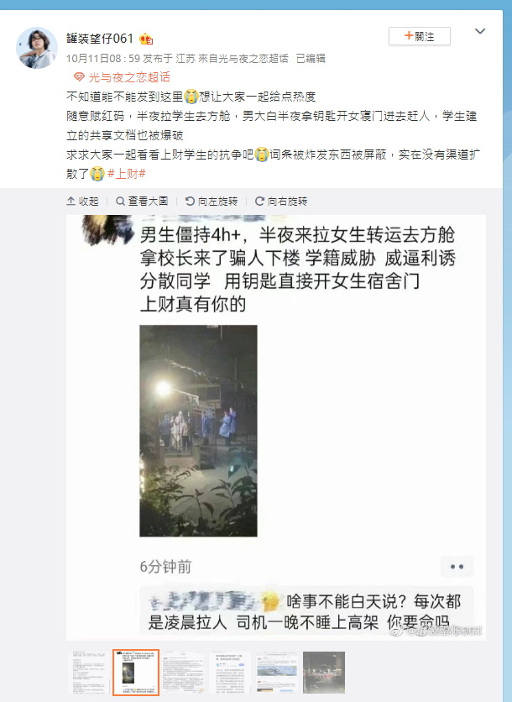Click the night photo inside the enlarged image
This screenshot has height=702, width=512.
(198, 431)
